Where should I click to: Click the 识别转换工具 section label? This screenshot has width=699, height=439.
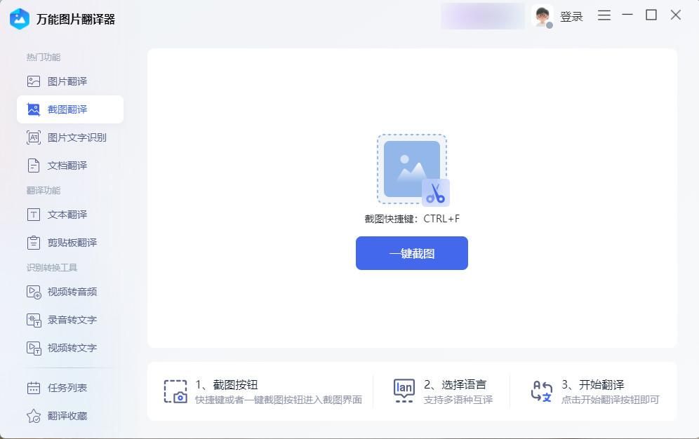(x=52, y=268)
